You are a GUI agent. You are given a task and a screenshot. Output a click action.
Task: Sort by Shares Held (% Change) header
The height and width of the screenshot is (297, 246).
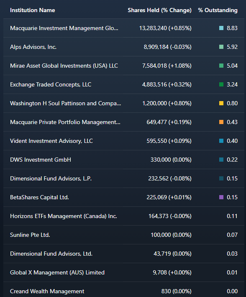coord(159,10)
